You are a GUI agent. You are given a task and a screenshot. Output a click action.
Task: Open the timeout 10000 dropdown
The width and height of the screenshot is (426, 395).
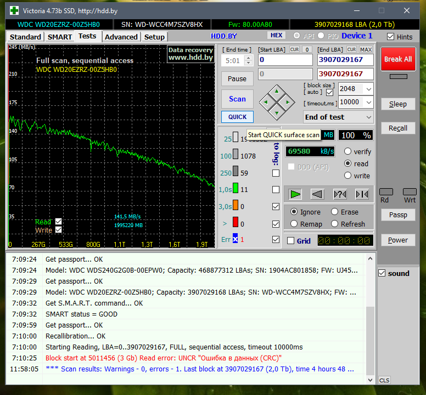(369, 103)
